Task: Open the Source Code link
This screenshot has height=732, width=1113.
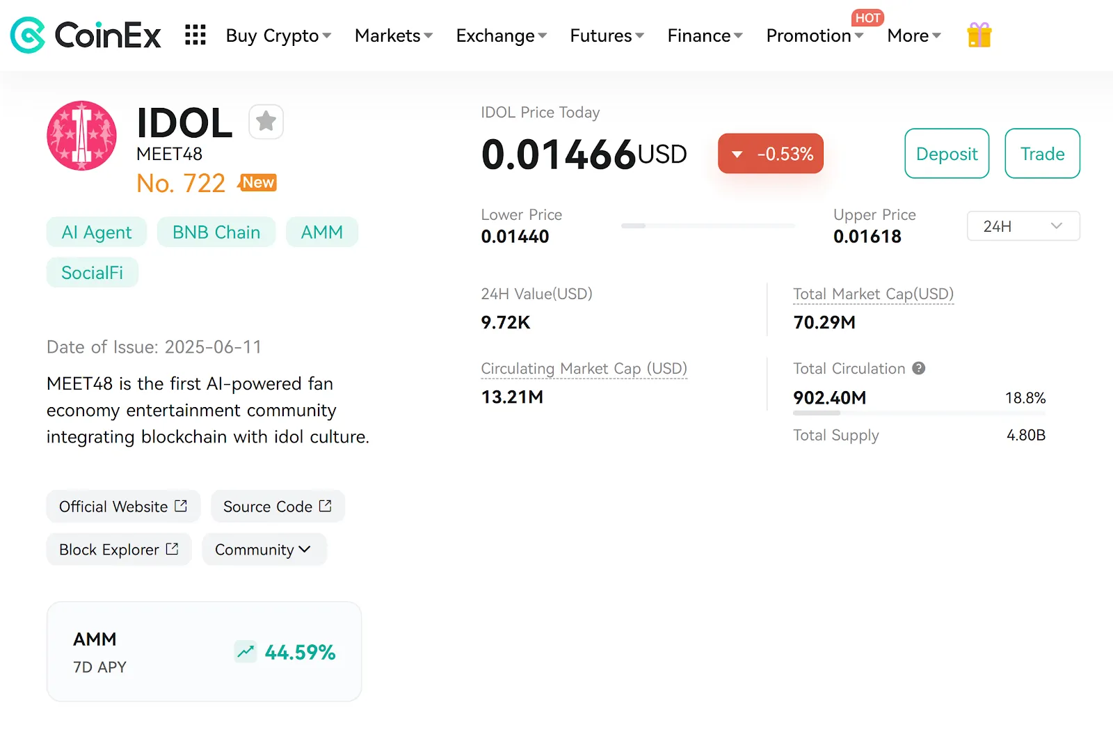Action: click(278, 506)
